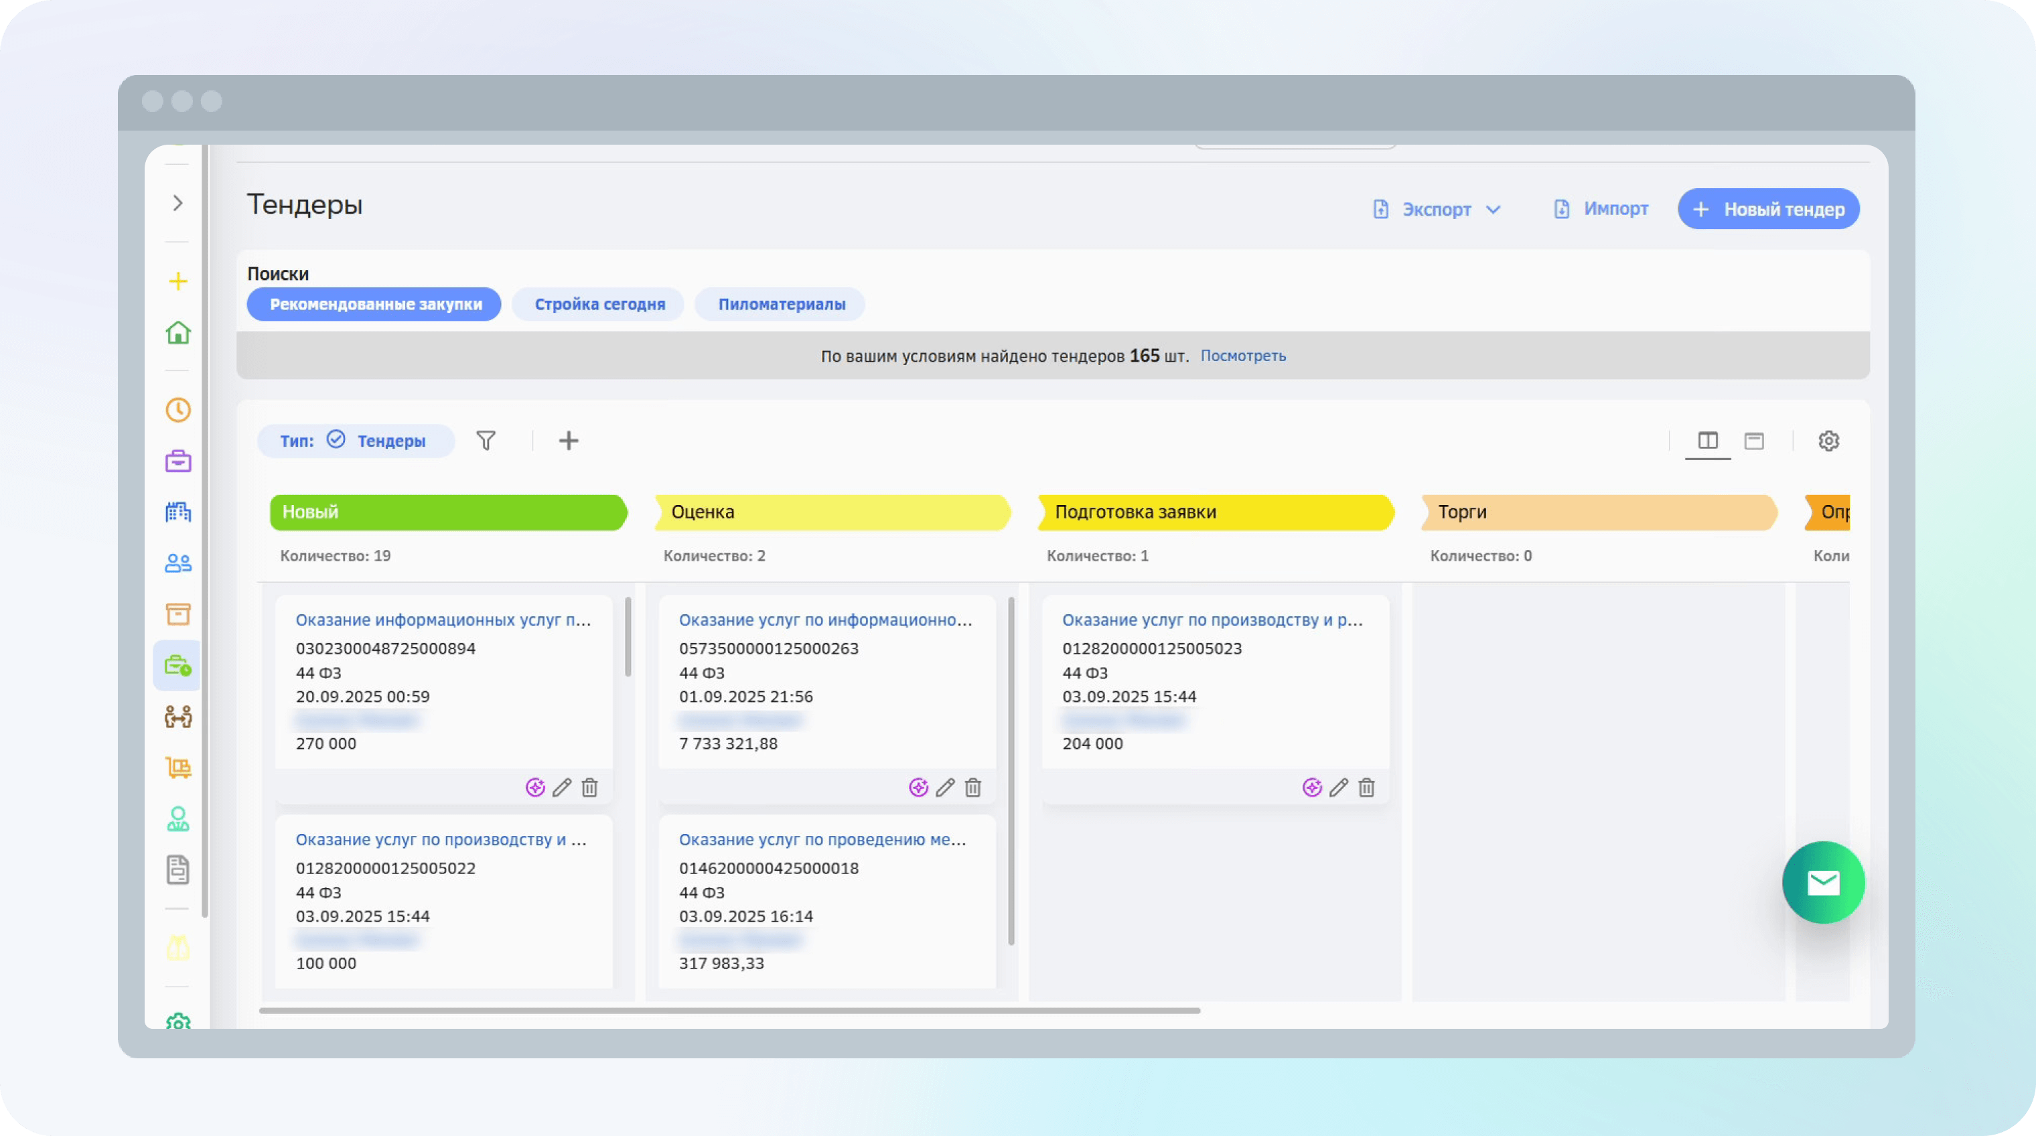Image resolution: width=2036 pixels, height=1136 pixels.
Task: Select the Пиломатериалы search tab
Action: pos(781,304)
